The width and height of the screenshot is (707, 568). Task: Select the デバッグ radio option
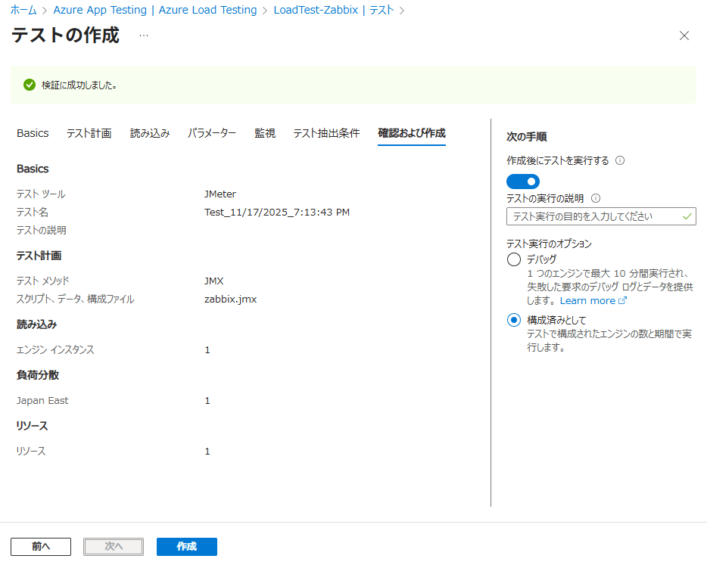click(514, 259)
